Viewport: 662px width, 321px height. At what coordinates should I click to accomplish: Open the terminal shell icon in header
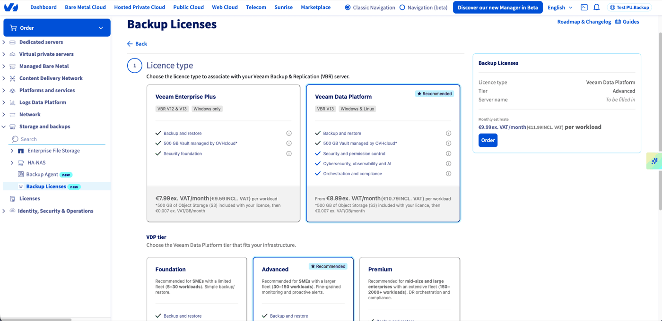[x=584, y=8]
